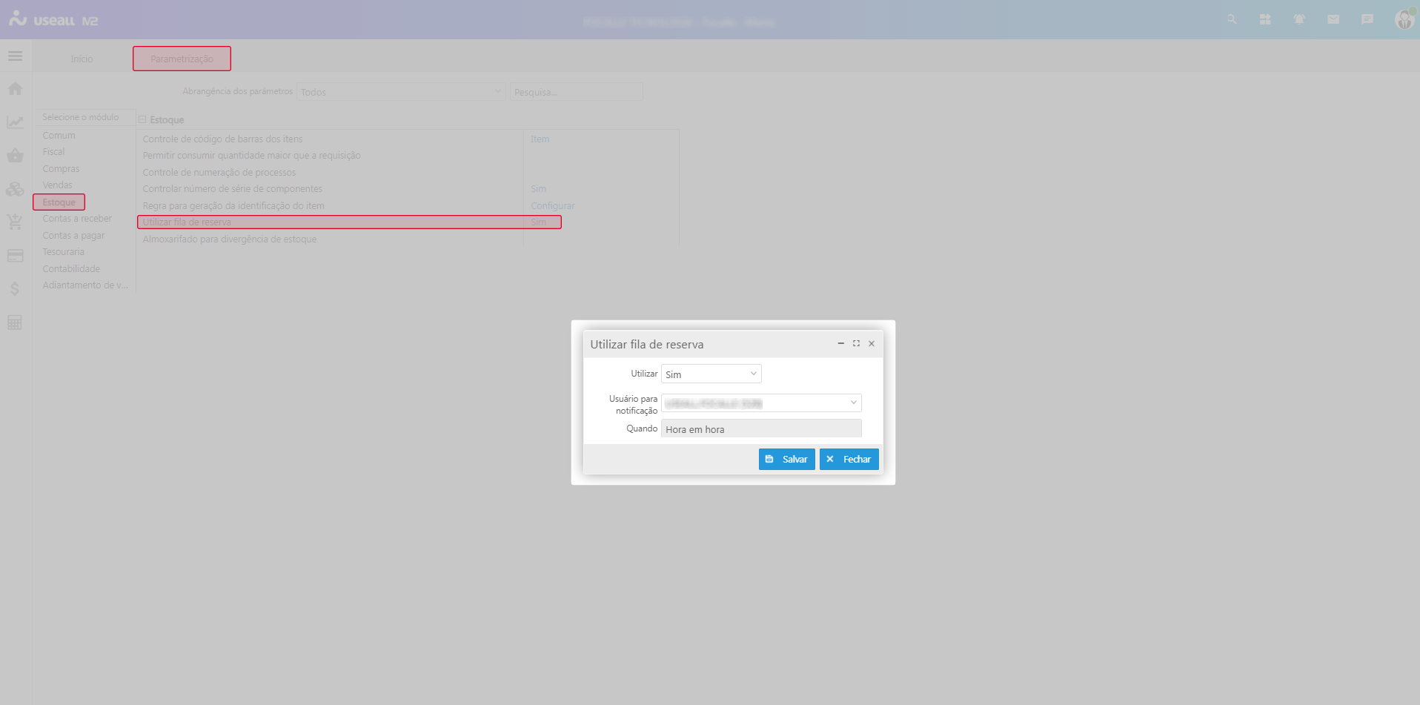Click the Pesquisa search input field
Image resolution: width=1420 pixels, height=705 pixels.
coord(576,92)
